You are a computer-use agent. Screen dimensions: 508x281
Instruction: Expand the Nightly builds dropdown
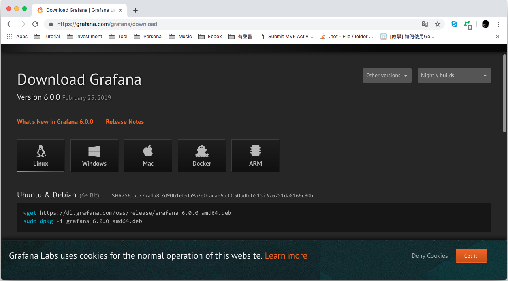454,76
